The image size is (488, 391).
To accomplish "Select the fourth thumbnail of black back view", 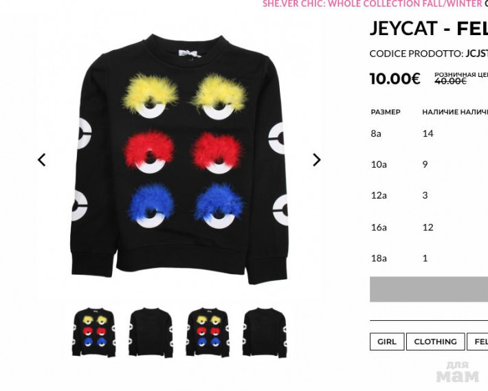I will click(x=265, y=332).
